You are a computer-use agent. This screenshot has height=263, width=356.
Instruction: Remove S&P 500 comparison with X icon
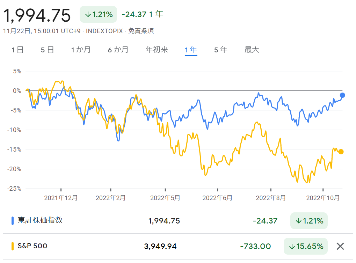pos(340,246)
